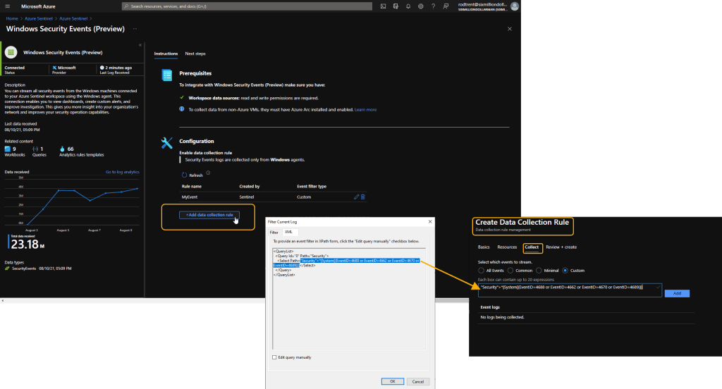Select the Collect tab of rule wizard
This screenshot has width=722, height=389.
(x=532, y=247)
